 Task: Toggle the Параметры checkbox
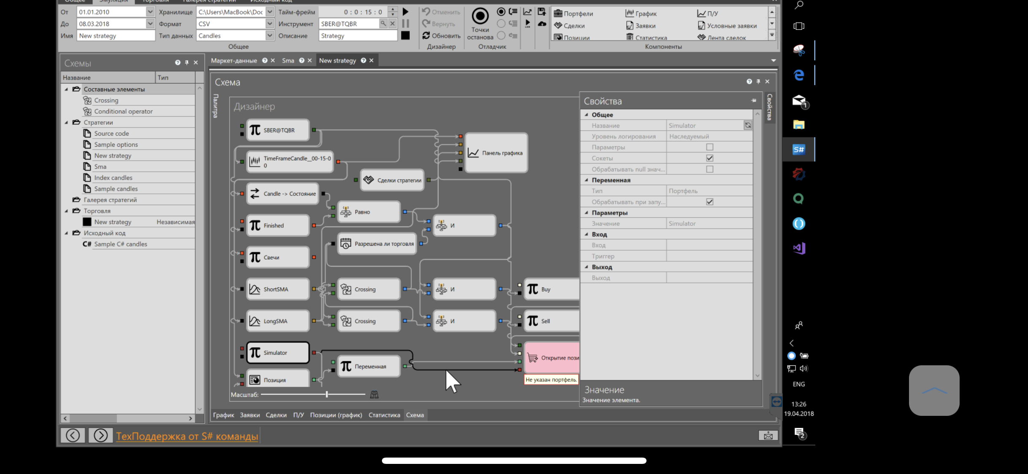pos(710,147)
